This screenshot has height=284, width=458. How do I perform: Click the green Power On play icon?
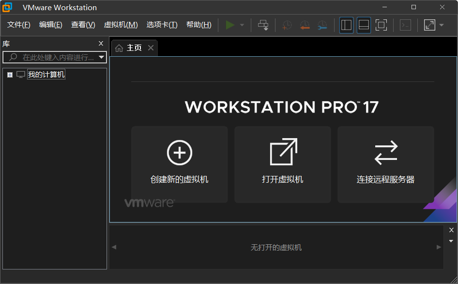(x=230, y=25)
